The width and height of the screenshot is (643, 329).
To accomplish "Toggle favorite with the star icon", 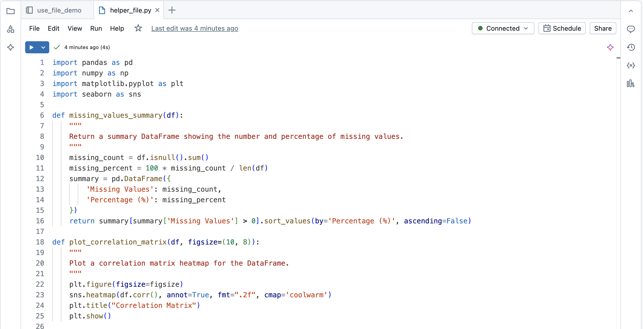I will coord(138,28).
